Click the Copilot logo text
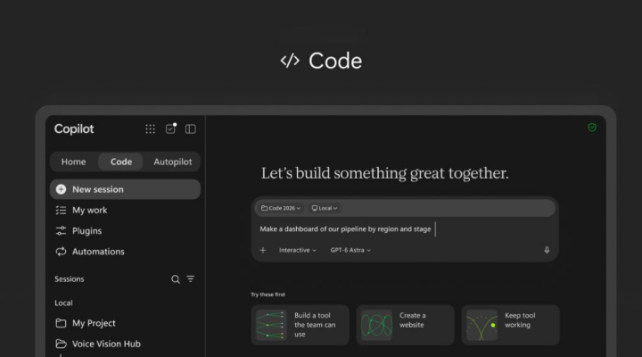 (x=74, y=129)
